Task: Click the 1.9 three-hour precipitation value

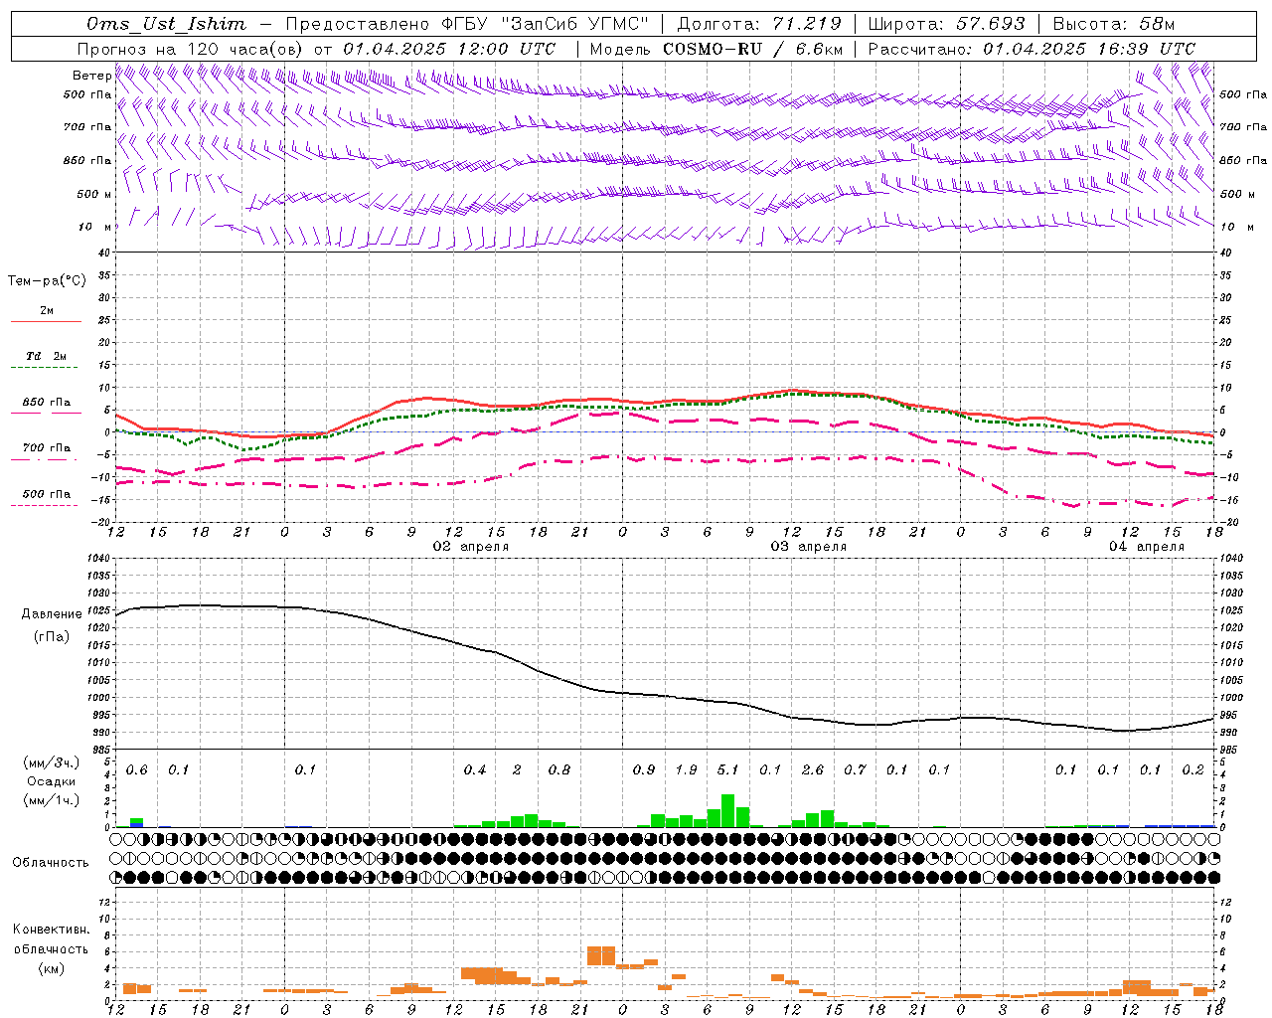Action: [686, 769]
